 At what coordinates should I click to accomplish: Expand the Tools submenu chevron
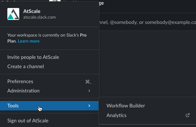89,106
